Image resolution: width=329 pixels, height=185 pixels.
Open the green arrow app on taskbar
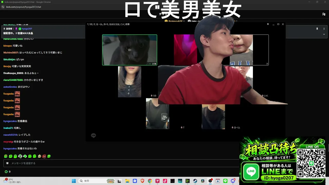pos(188,181)
